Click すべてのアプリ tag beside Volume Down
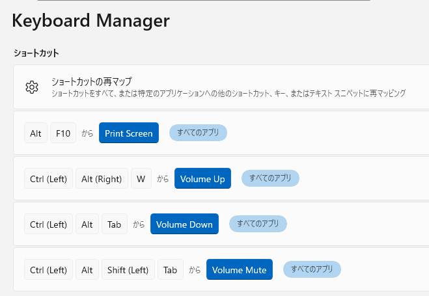 [258, 224]
